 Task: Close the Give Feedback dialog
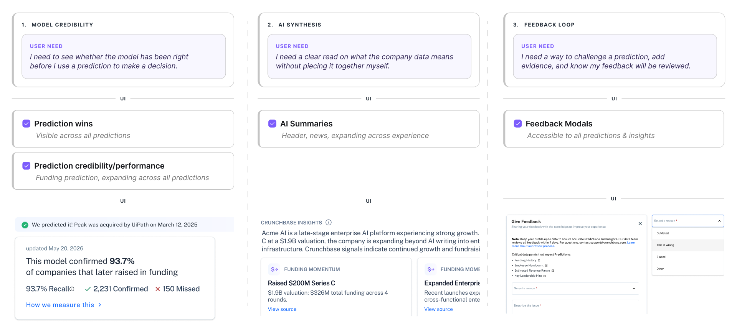640,223
